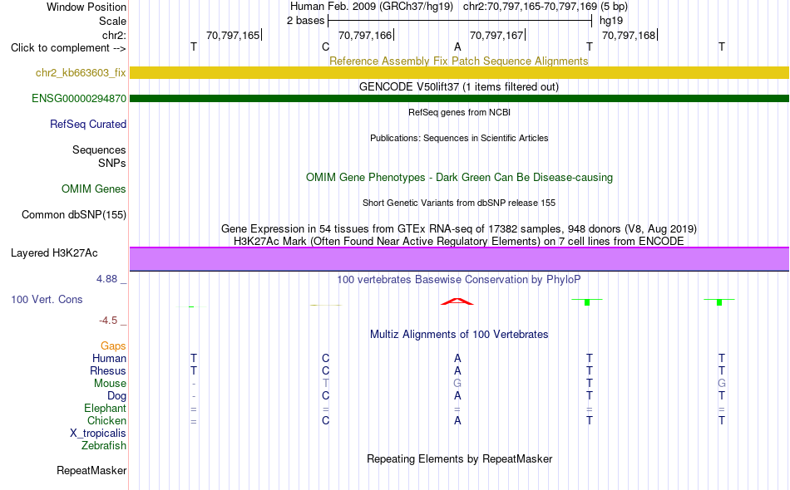Screen dimensions: 790x490
Task: Click the chr2: ruler label
Action: pos(115,35)
